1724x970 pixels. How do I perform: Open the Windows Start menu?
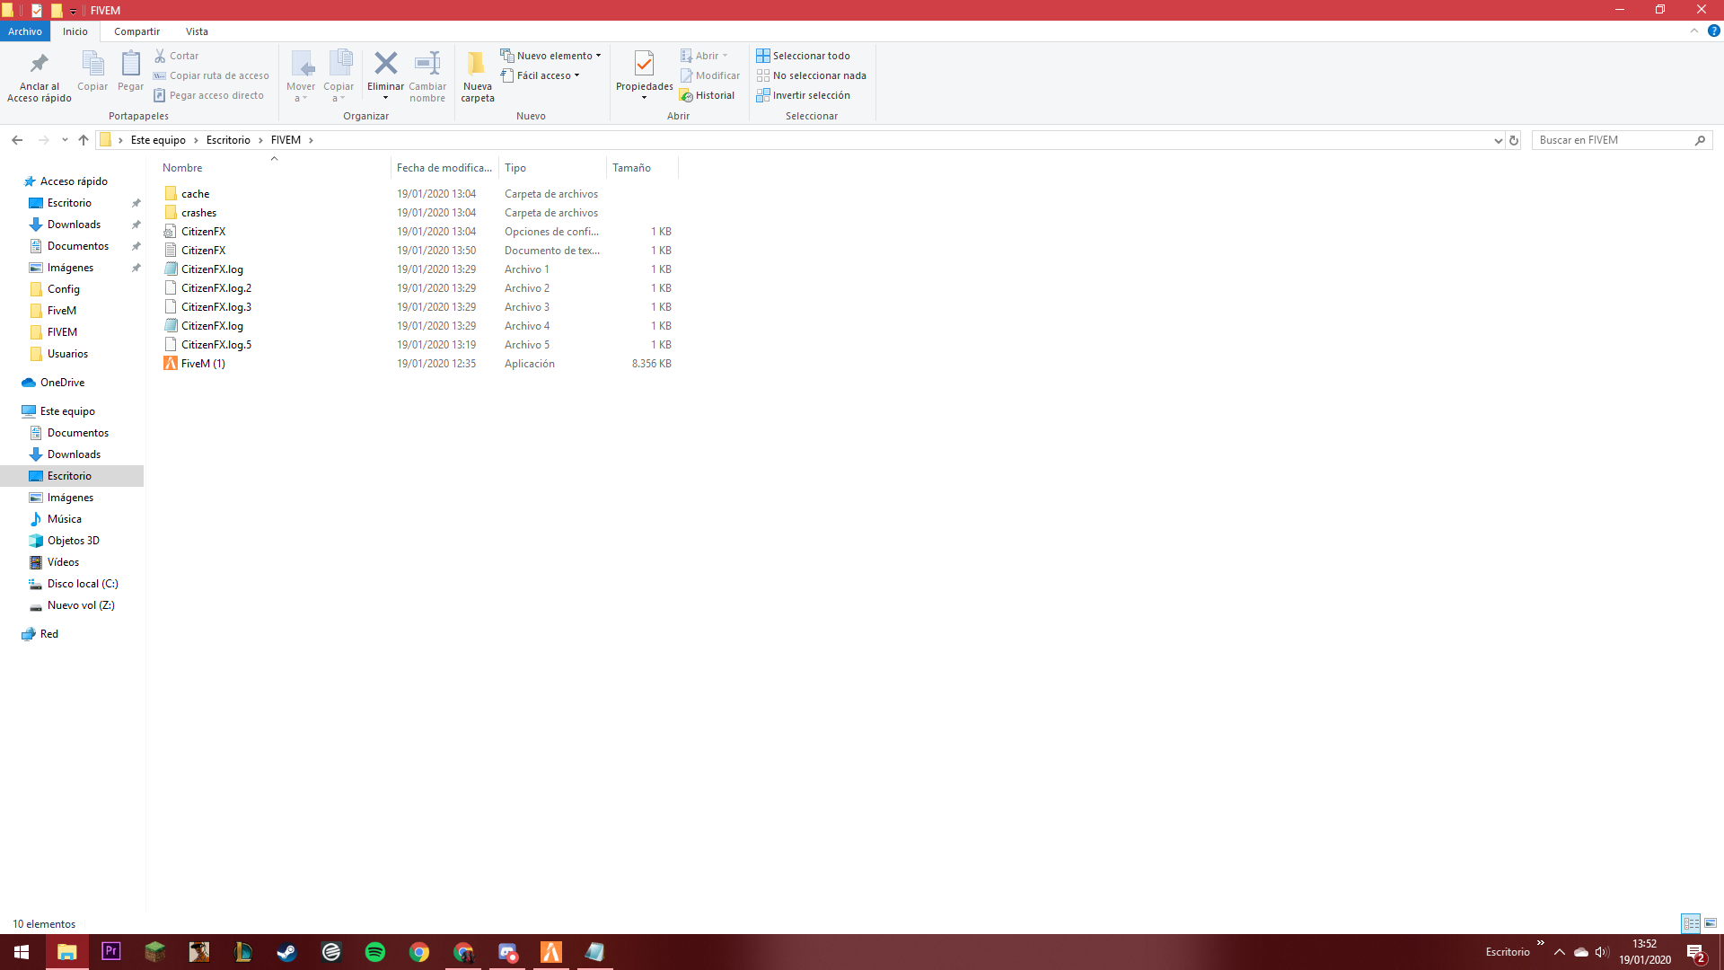point(22,952)
